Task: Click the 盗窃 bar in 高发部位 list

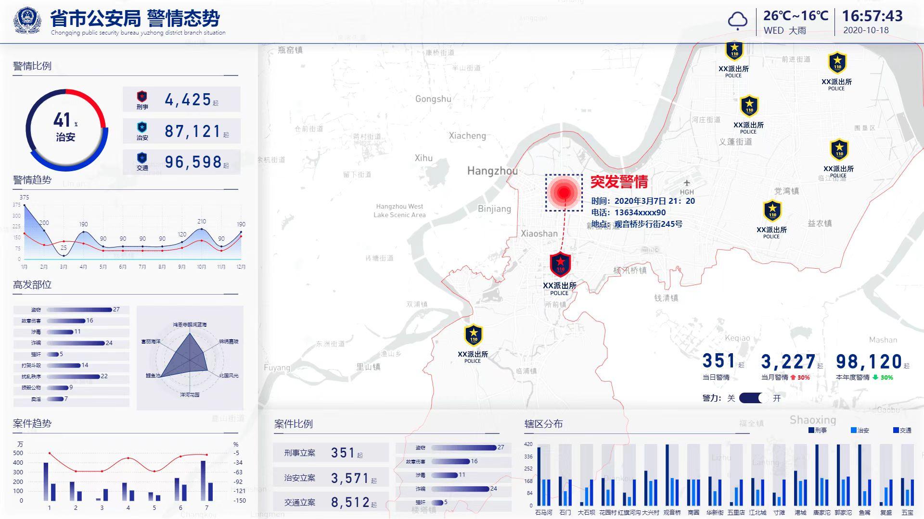Action: pos(79,309)
